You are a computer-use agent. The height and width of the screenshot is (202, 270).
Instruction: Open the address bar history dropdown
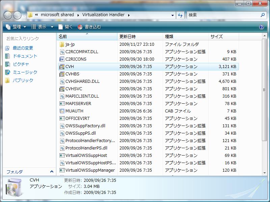click(172, 15)
